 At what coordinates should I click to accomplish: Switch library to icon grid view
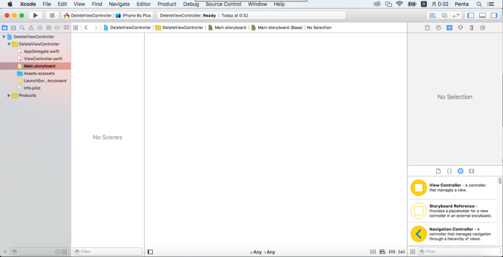pos(412,252)
